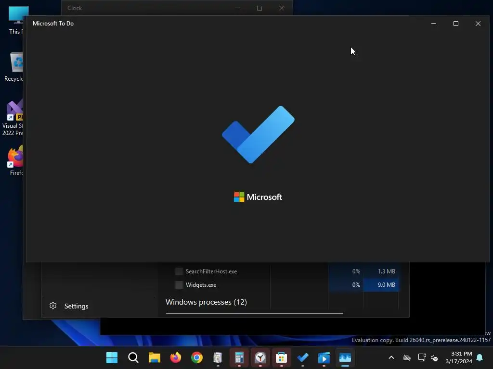Open the notification bell icon
493x369 pixels.
tap(480, 357)
